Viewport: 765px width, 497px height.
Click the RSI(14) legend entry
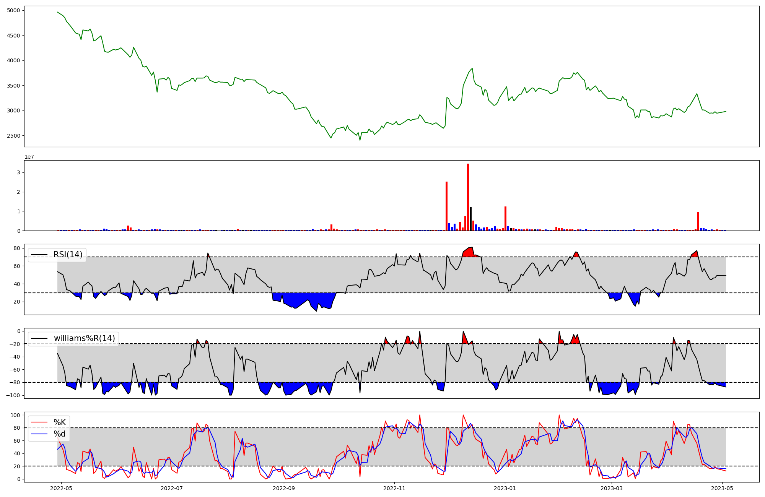(x=68, y=255)
